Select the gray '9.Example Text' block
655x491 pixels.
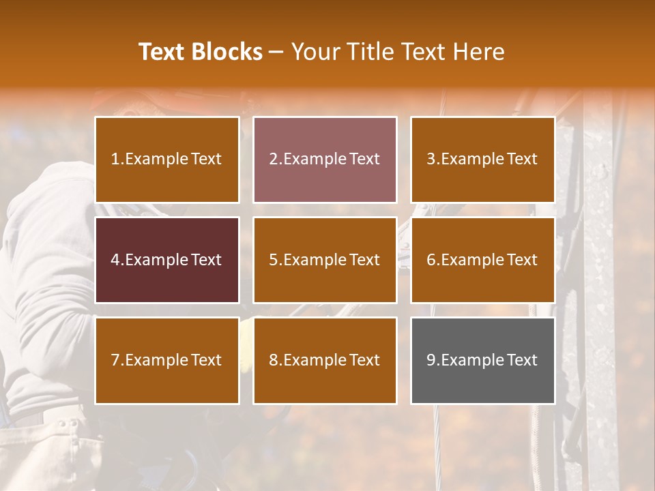[482, 360]
